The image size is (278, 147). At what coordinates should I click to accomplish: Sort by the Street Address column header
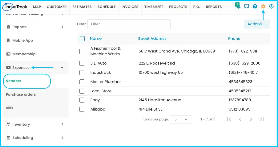click(152, 39)
